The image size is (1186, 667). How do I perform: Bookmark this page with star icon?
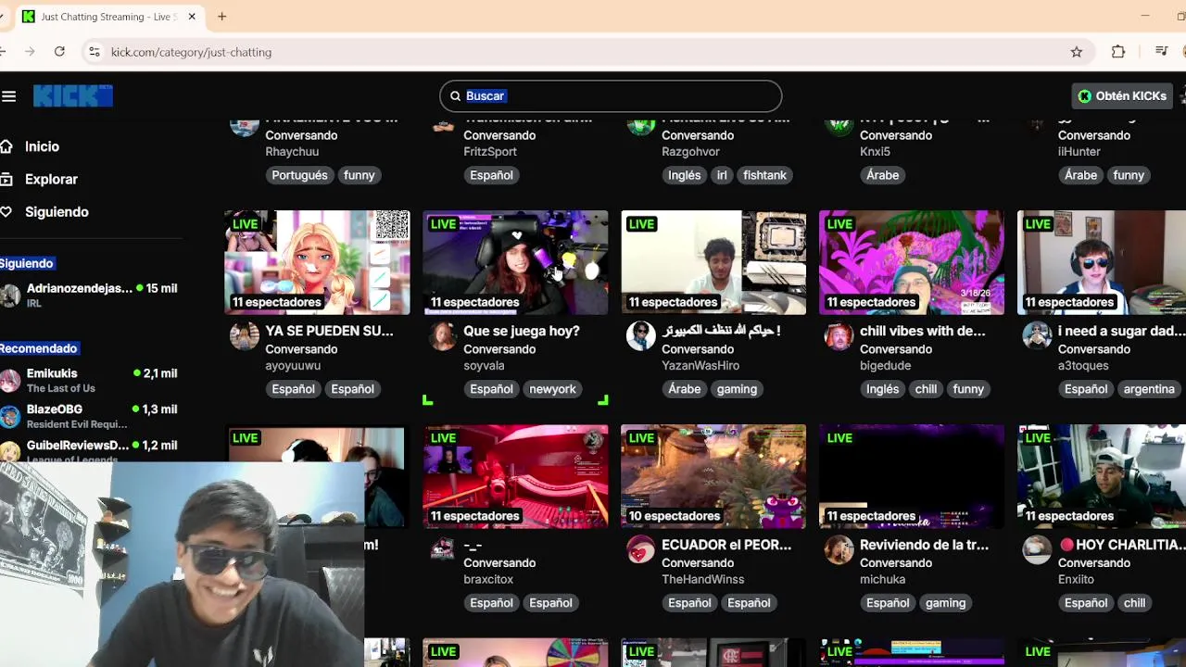pos(1077,52)
